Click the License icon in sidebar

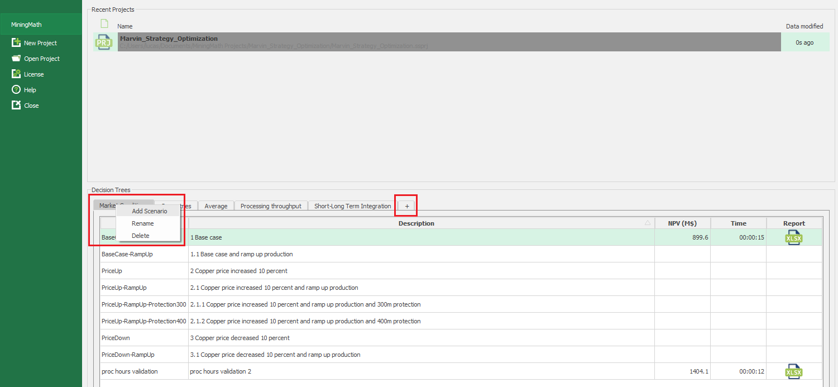16,74
